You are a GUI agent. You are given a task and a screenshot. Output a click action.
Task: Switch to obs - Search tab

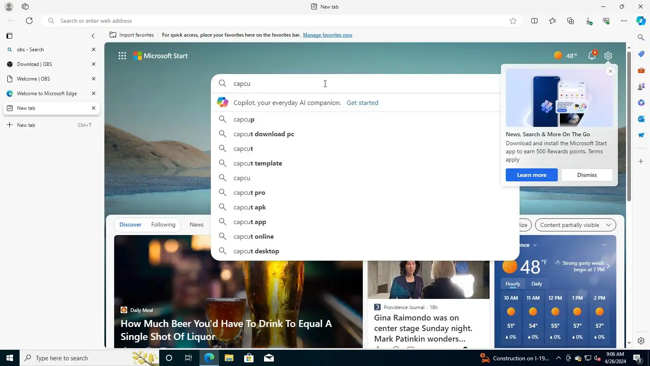coord(52,50)
